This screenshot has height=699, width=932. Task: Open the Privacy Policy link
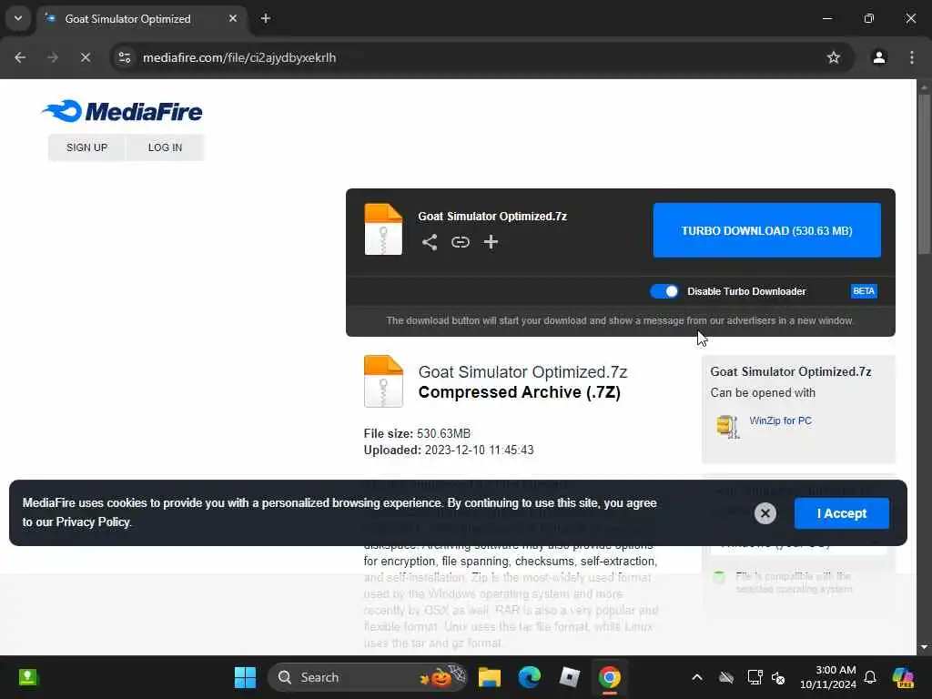[x=93, y=522]
